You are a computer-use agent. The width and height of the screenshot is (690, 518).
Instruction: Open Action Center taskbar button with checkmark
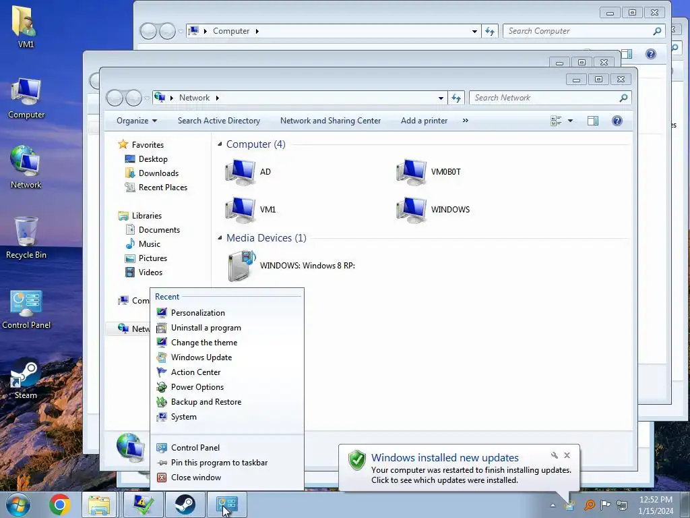point(144,505)
